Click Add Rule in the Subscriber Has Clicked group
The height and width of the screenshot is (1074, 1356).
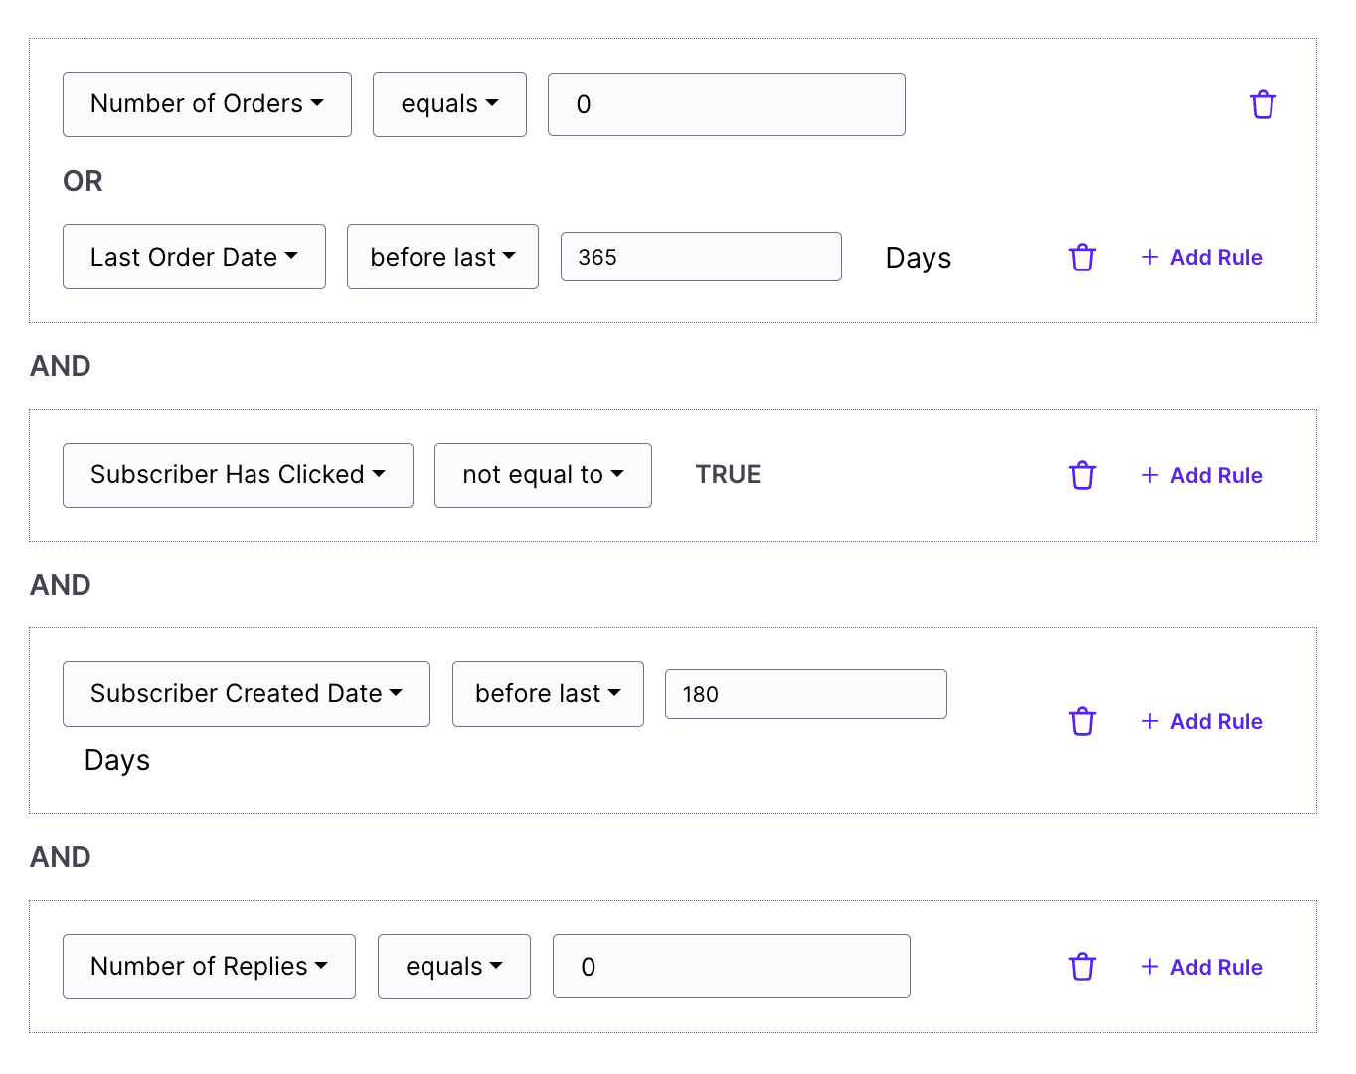point(1216,475)
